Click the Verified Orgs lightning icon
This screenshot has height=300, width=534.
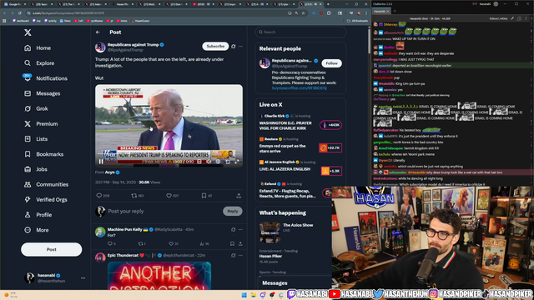(x=28, y=200)
